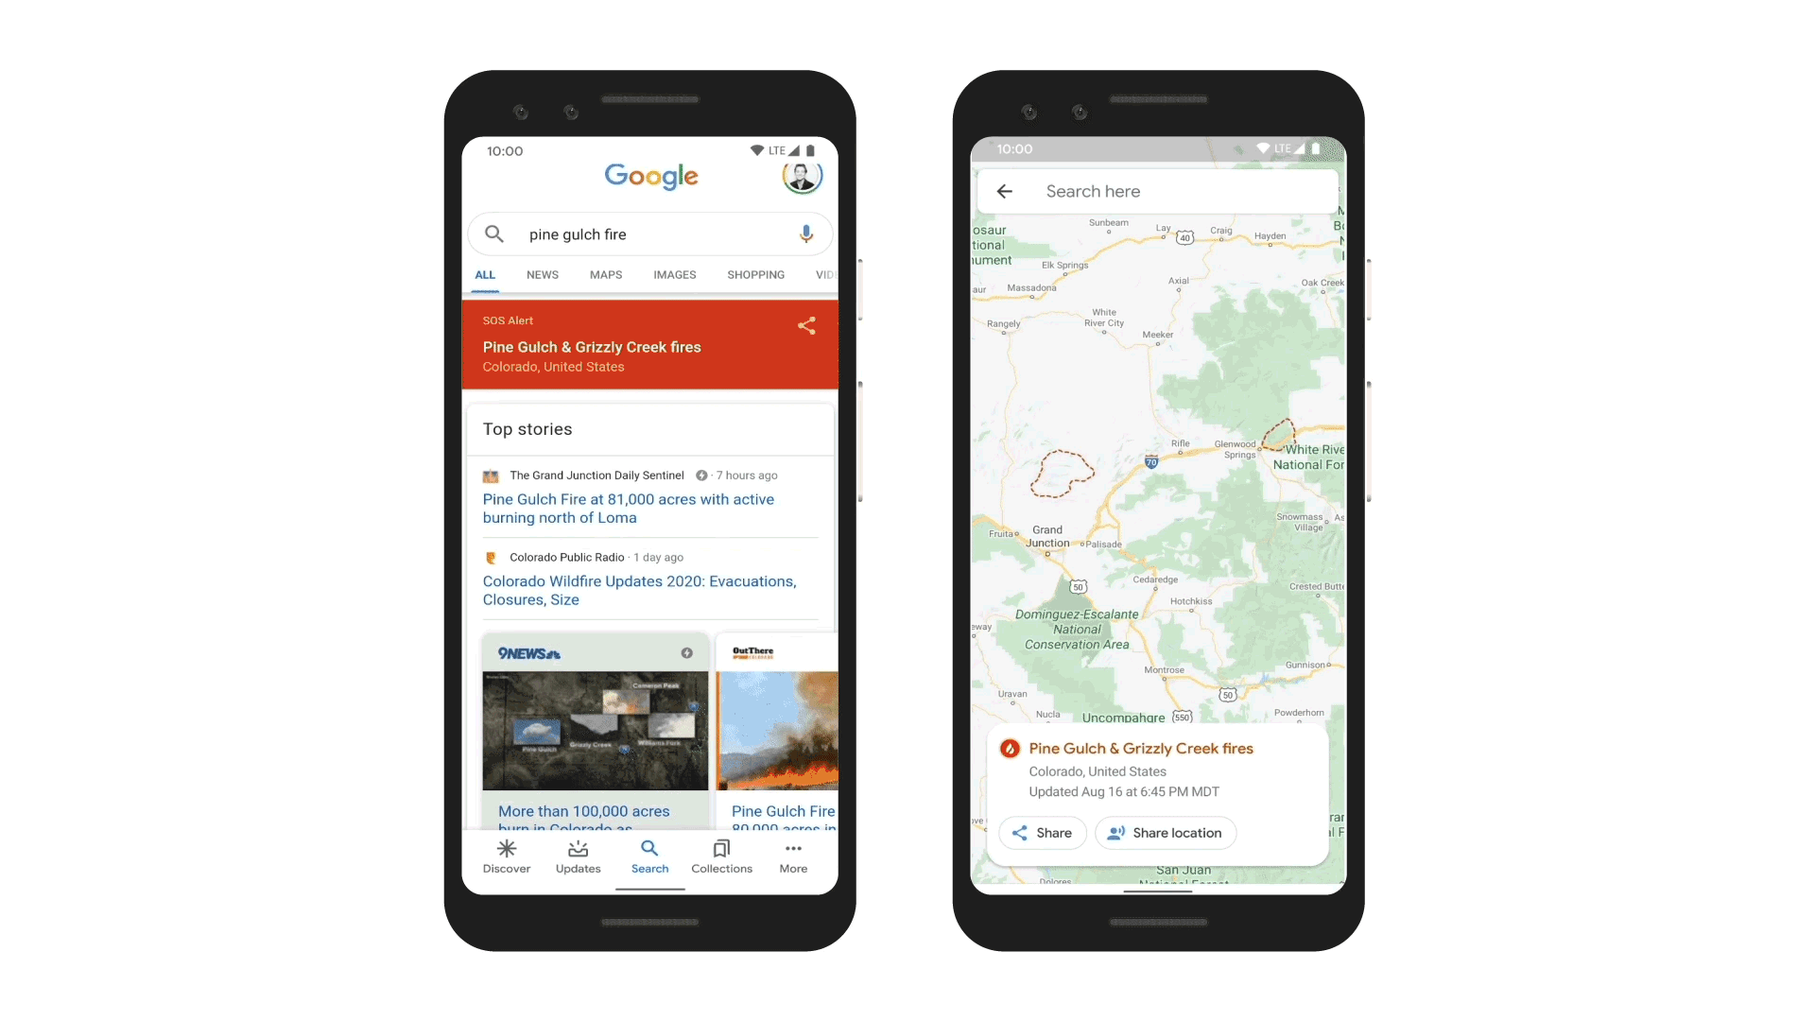Click Share button in Maps panel
The width and height of the screenshot is (1815, 1021).
click(x=1044, y=833)
